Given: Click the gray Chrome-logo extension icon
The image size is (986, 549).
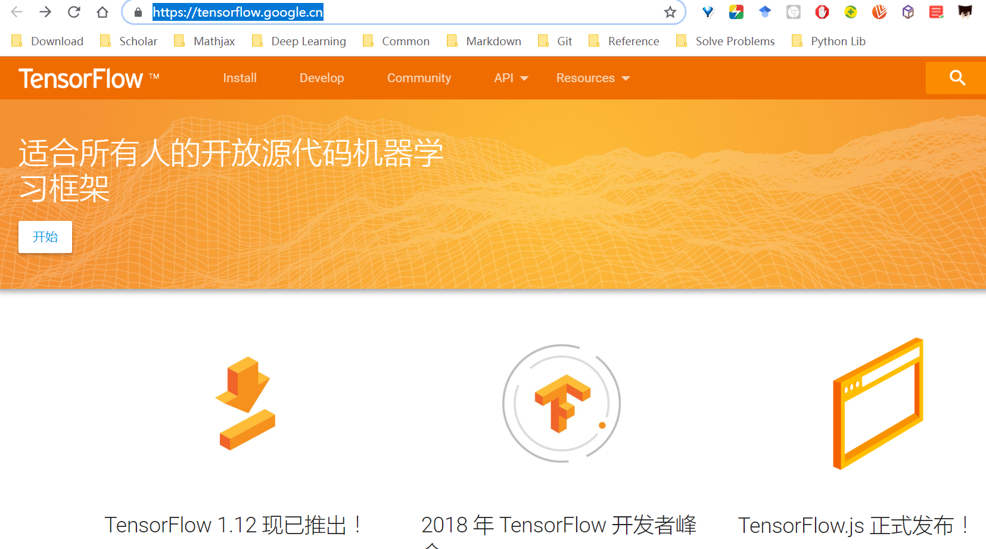Looking at the screenshot, I should pyautogui.click(x=794, y=12).
